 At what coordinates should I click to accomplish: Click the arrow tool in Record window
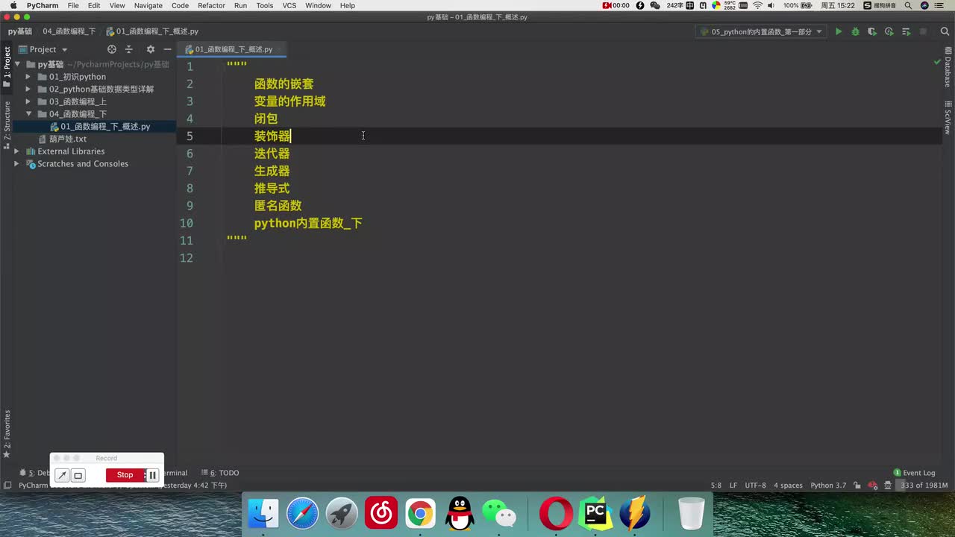pos(63,475)
